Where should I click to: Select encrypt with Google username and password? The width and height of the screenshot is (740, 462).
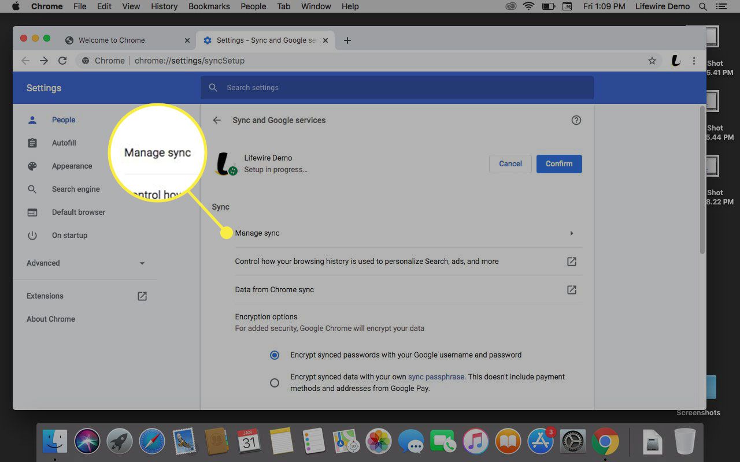[275, 355]
